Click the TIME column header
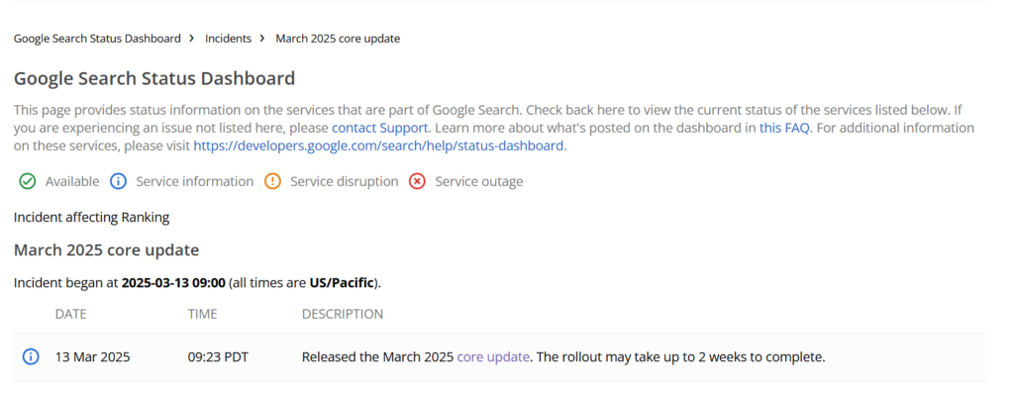This screenshot has width=1014, height=396. [x=202, y=314]
